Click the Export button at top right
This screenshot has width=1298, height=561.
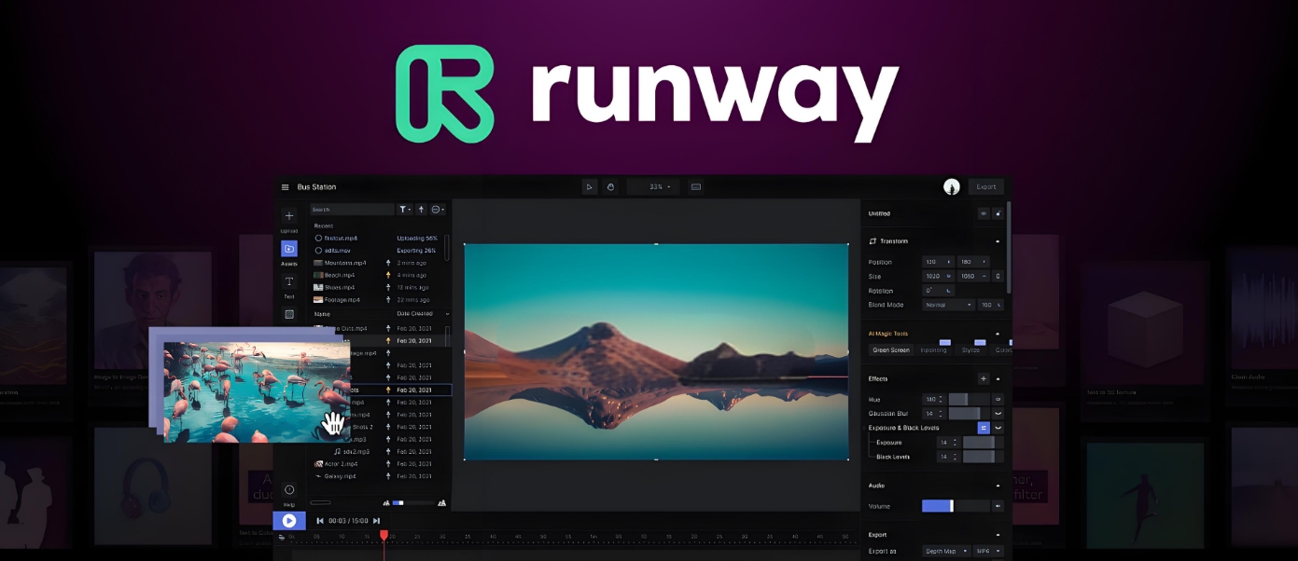click(986, 187)
